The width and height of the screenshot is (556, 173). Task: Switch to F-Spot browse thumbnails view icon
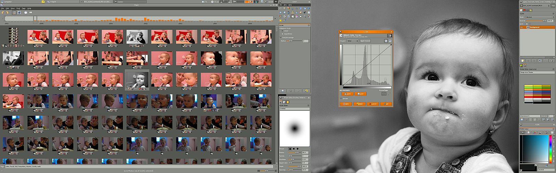(x=14, y=12)
